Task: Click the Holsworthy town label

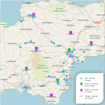Action: 12,43
